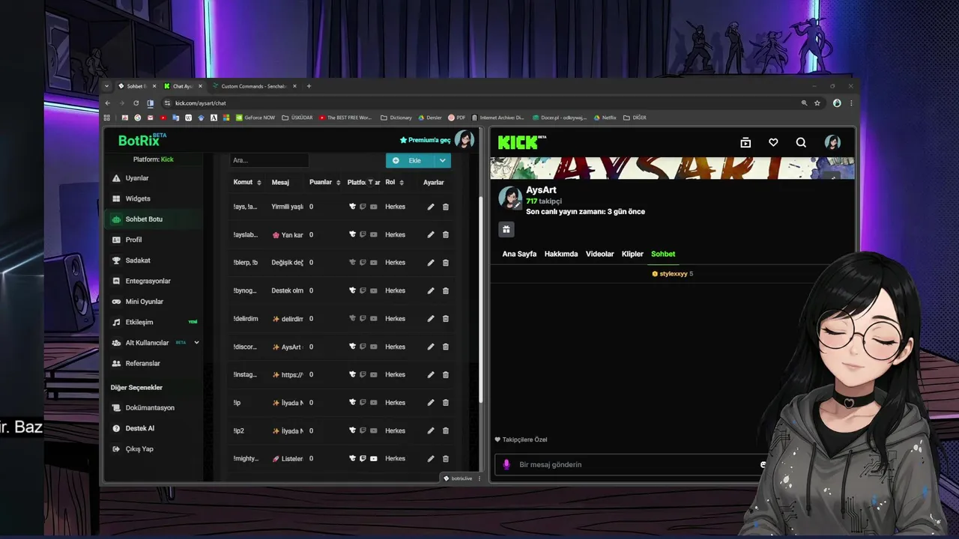Viewport: 959px width, 539px height.
Task: Edit the !bynog command
Action: click(431, 290)
